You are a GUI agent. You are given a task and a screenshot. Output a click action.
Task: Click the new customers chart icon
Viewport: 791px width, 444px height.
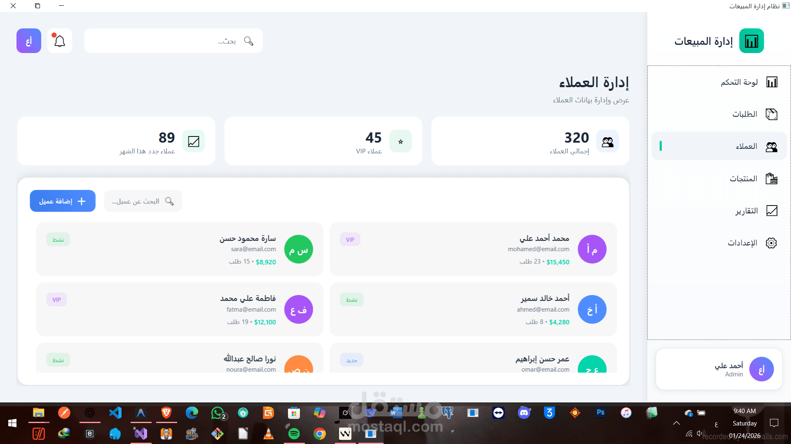click(x=193, y=141)
